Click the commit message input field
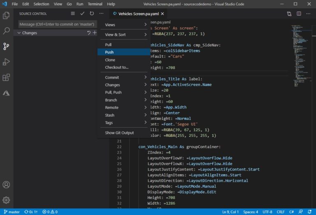 [57, 24]
